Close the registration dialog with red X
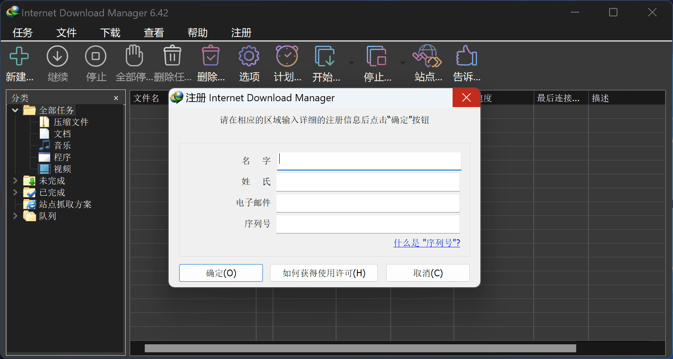 (466, 98)
